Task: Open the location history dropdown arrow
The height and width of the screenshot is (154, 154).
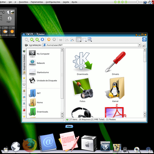Action: [140, 45]
